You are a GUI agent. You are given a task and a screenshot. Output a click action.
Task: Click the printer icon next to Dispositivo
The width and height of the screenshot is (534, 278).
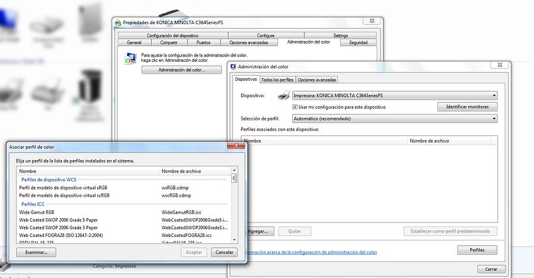[284, 96]
